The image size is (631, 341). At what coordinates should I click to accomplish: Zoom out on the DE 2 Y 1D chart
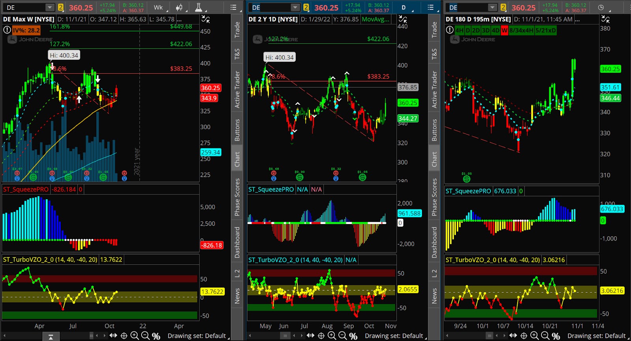coord(342,336)
